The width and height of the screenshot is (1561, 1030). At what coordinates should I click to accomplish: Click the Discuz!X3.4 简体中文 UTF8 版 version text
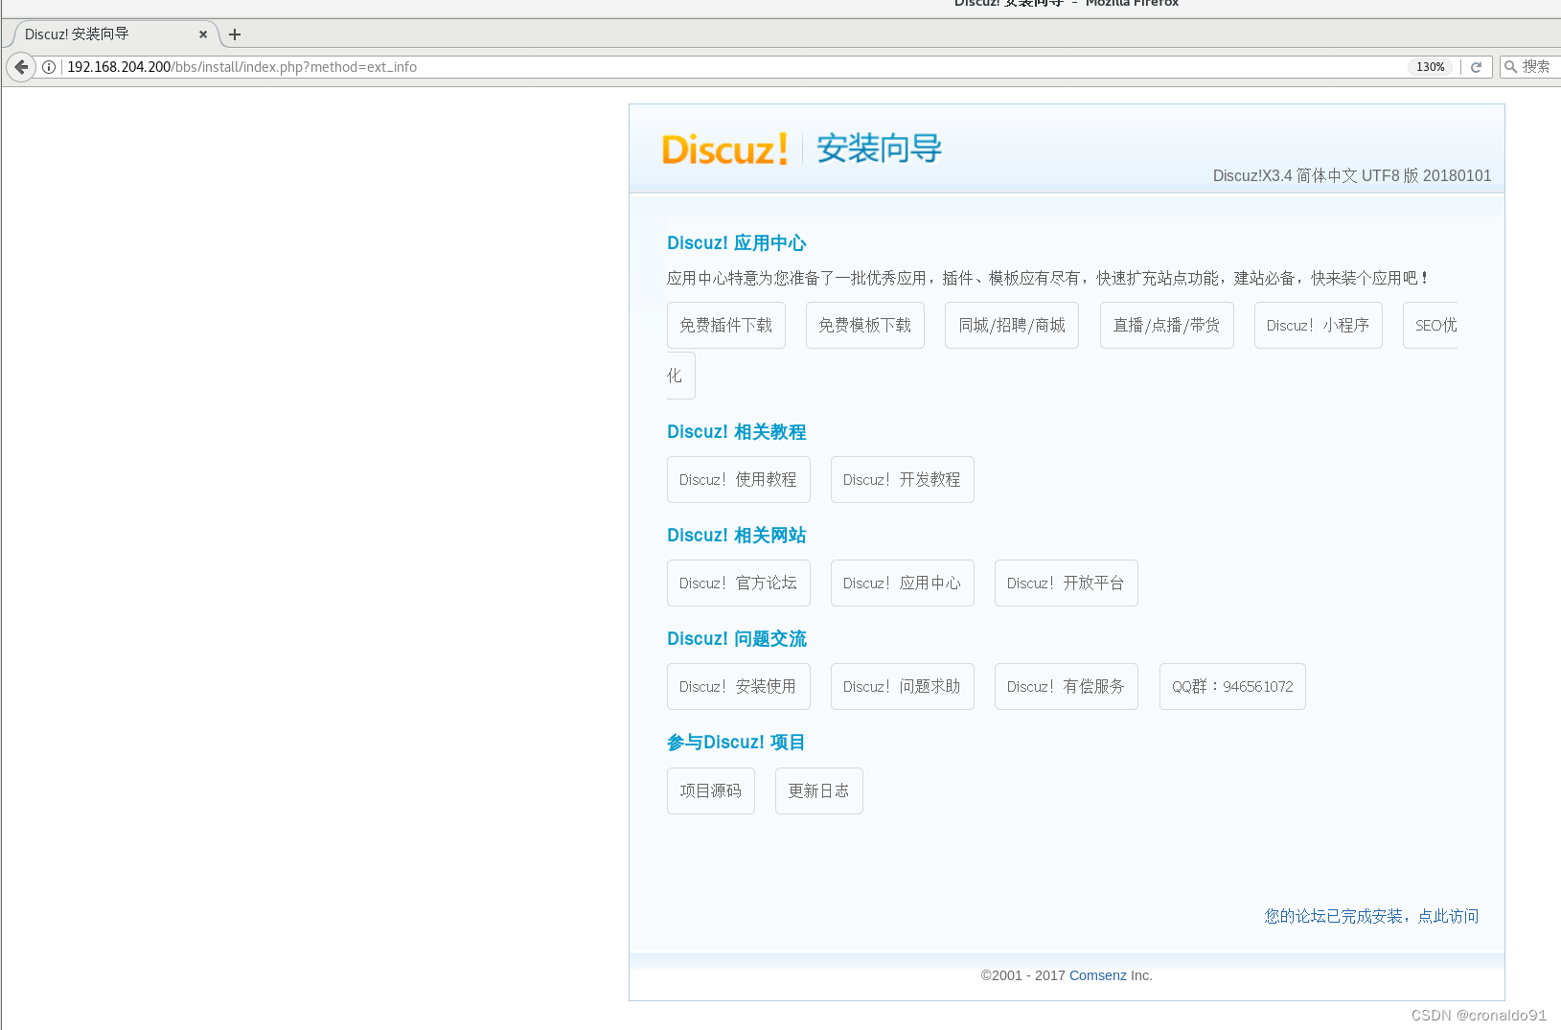coord(1352,176)
